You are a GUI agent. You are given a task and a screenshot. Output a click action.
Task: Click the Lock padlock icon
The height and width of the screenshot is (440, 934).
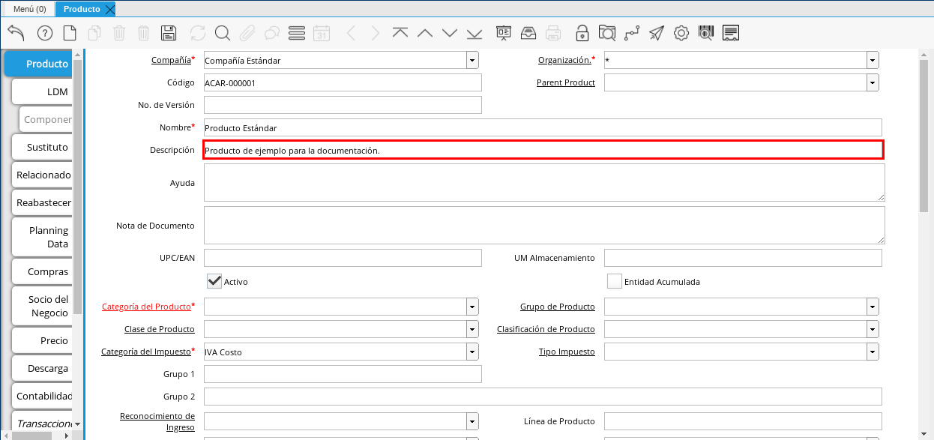[582, 33]
